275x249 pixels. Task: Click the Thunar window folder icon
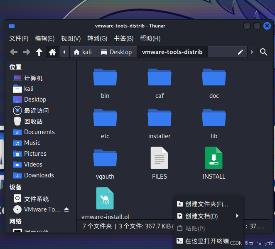click(x=12, y=26)
